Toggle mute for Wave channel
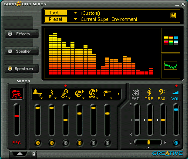Screen dimensions: 188x159 (38, 143)
